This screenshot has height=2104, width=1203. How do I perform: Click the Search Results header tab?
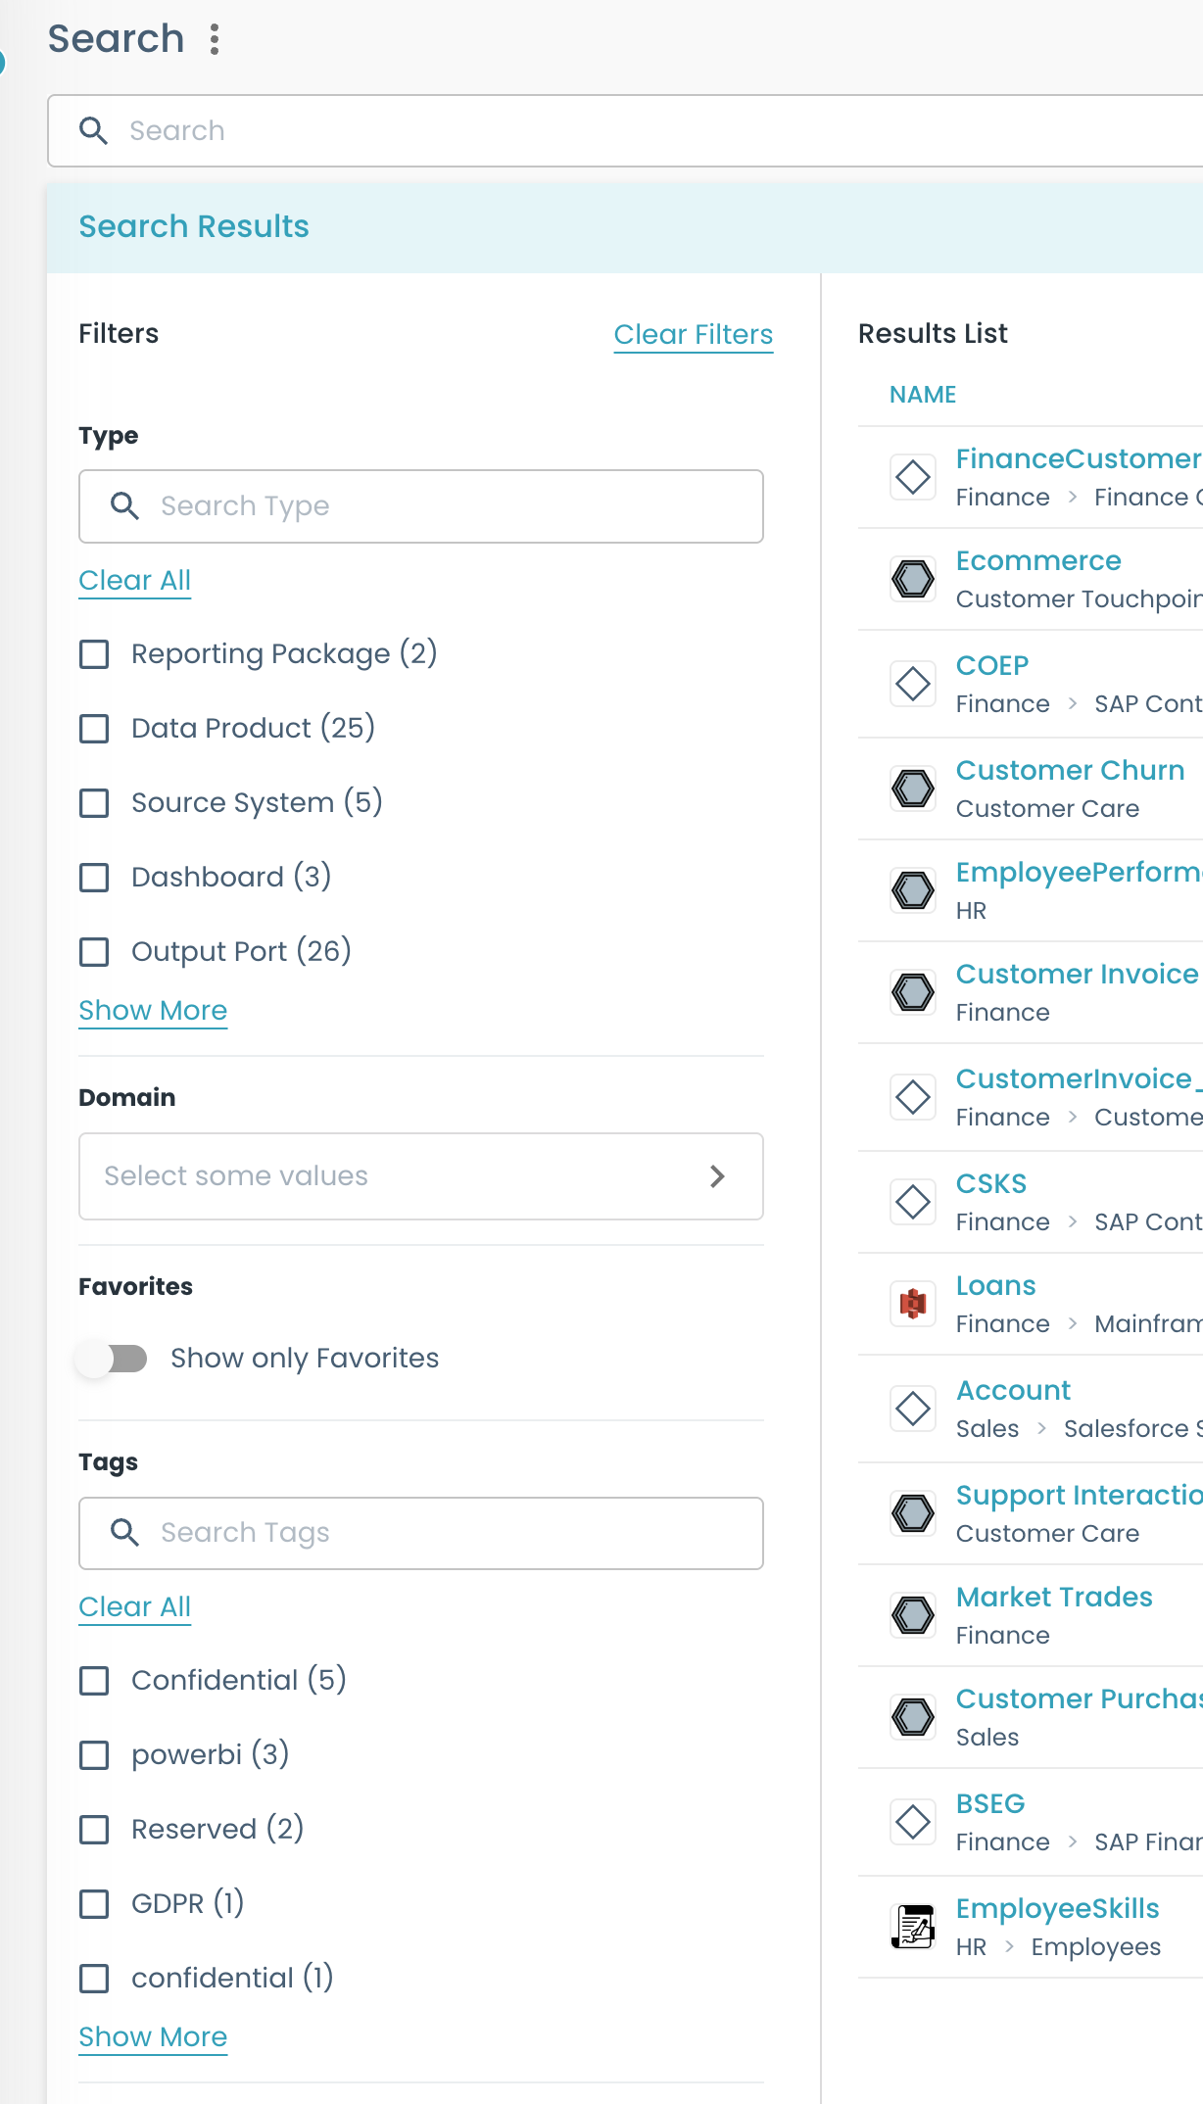pos(193,226)
